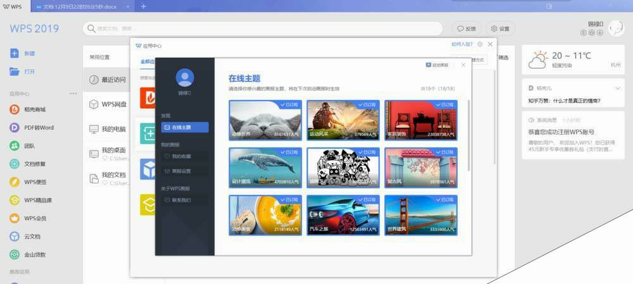The width and height of the screenshot is (633, 284).
Task: Open 画报设置 in the dialog sidebar
Action: pyautogui.click(x=185, y=171)
